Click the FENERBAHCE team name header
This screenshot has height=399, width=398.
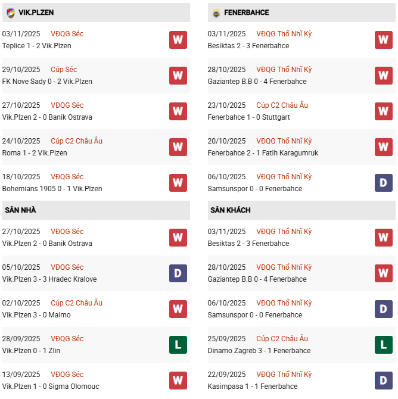click(246, 13)
